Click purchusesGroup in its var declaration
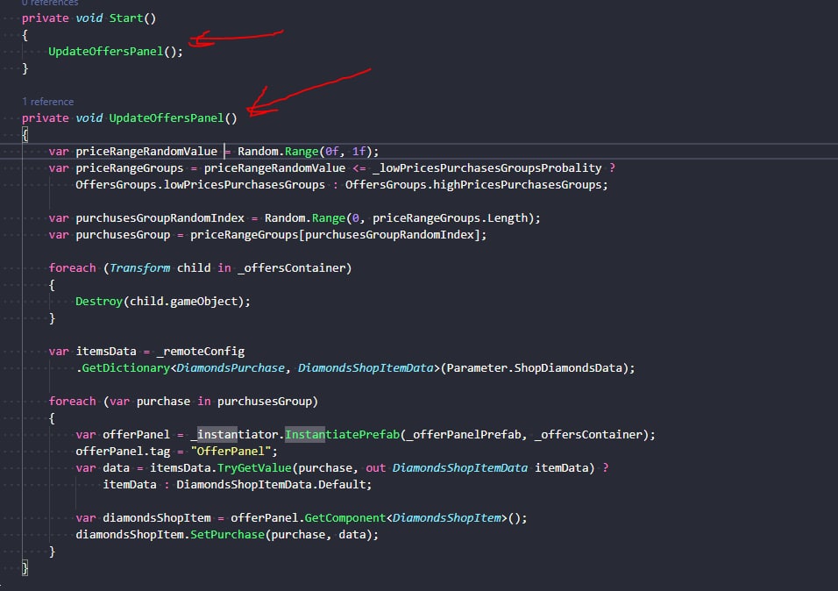 (x=123, y=235)
